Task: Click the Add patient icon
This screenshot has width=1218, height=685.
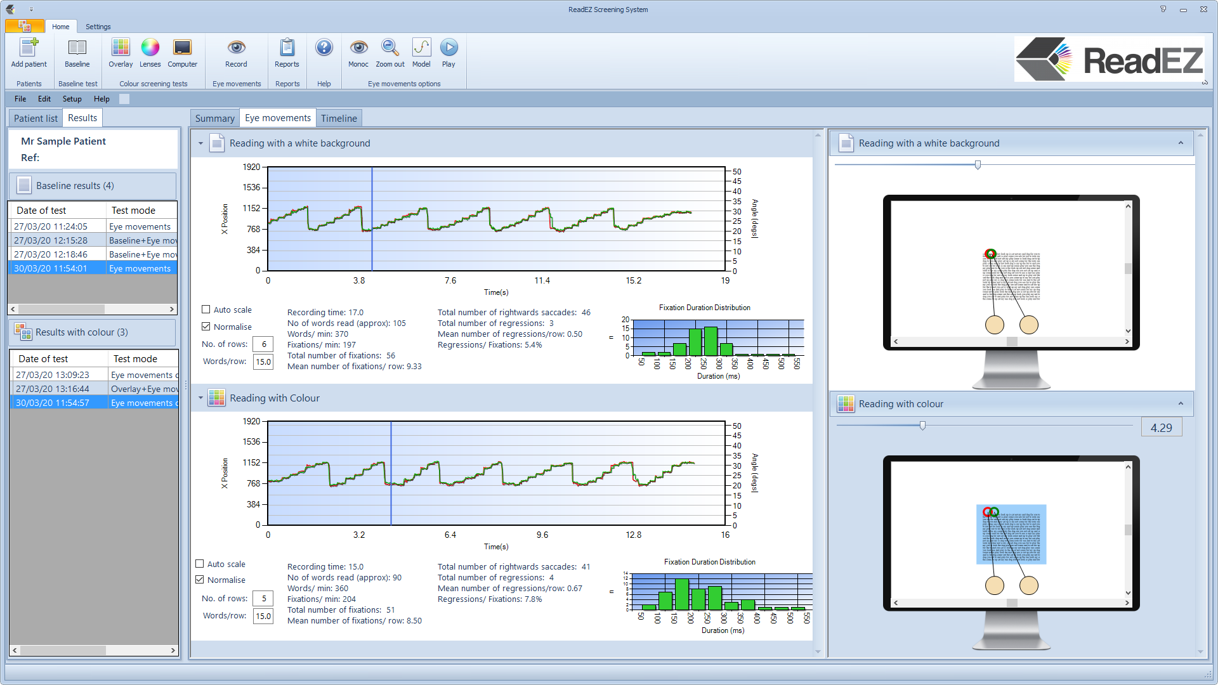Action: [29, 48]
